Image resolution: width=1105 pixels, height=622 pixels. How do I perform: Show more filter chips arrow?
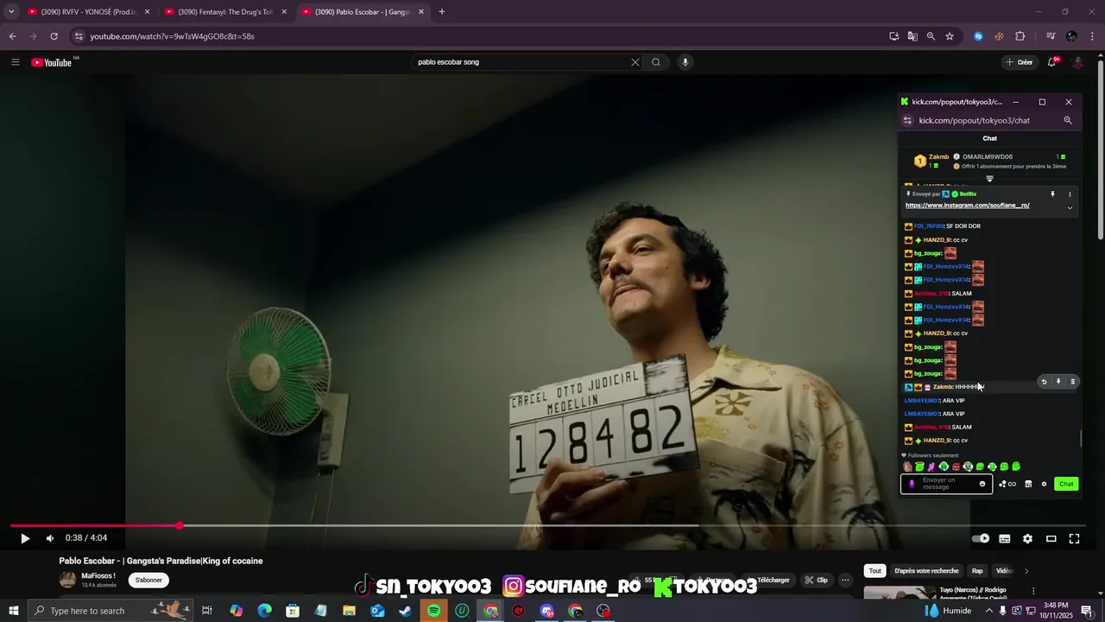(x=1026, y=571)
